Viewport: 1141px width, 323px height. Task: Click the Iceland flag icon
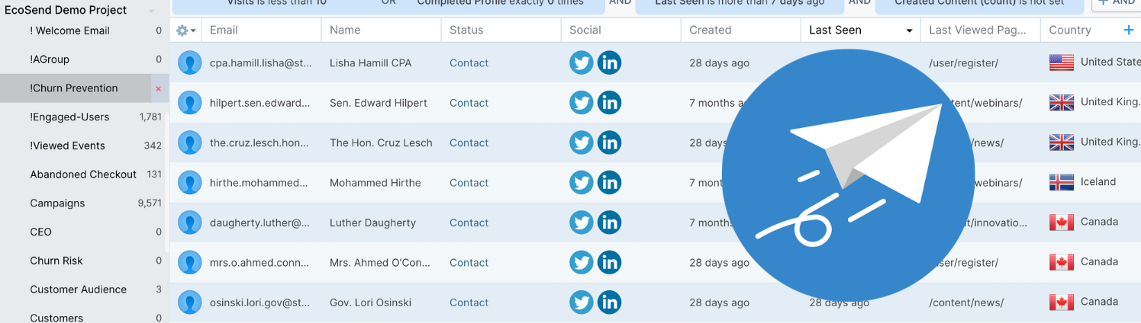pos(1062,182)
